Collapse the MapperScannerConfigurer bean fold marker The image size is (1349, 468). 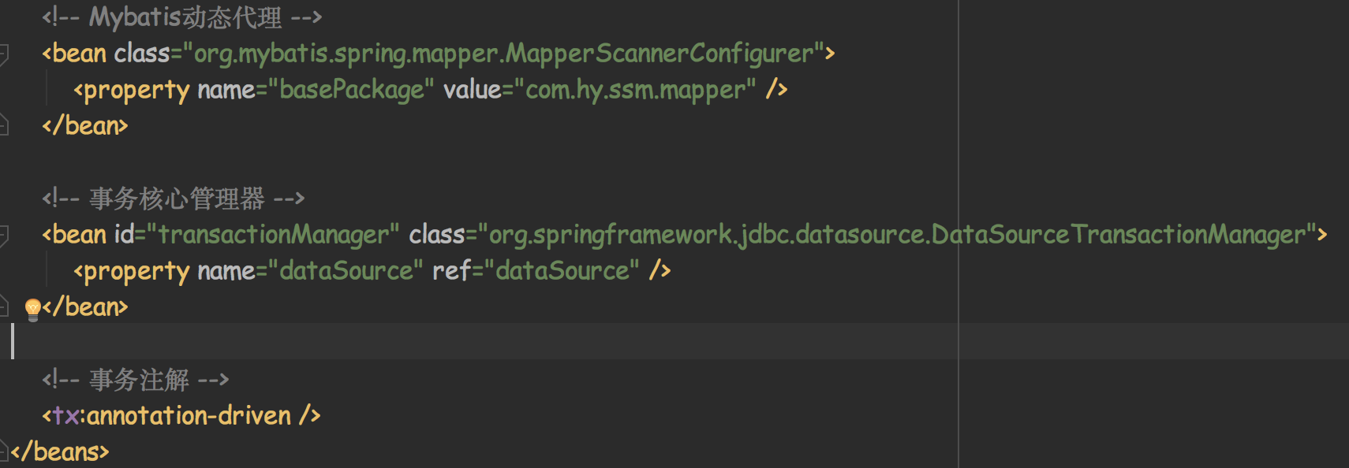pos(4,54)
